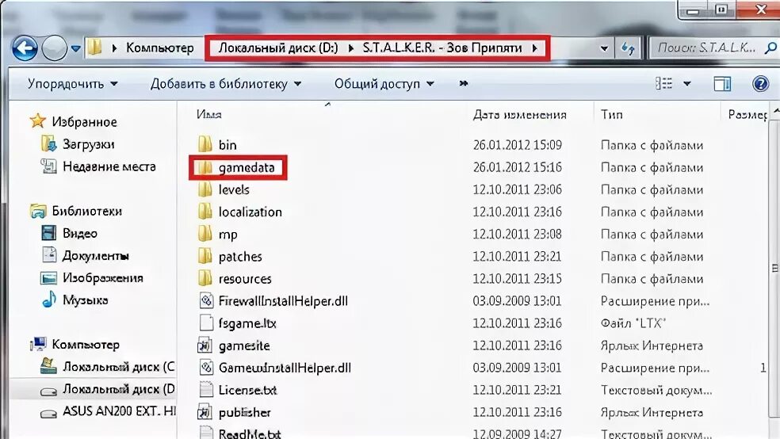Open the Упорядочить menu
780x439 pixels.
pos(73,83)
